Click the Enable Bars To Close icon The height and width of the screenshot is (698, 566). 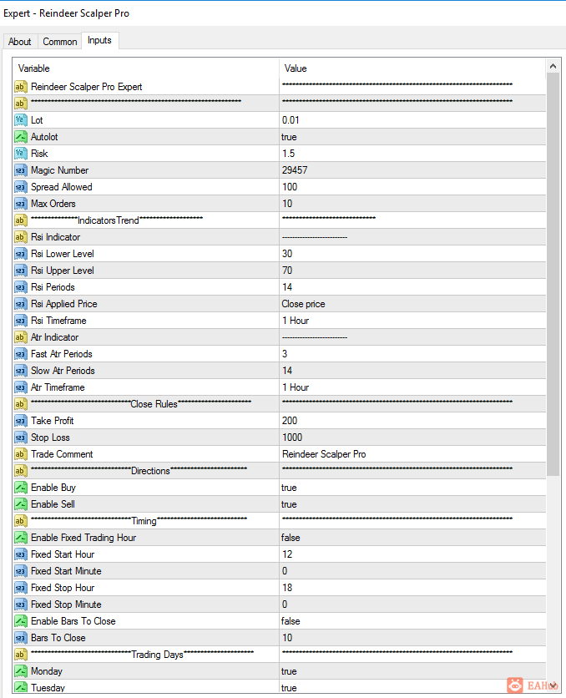21,621
